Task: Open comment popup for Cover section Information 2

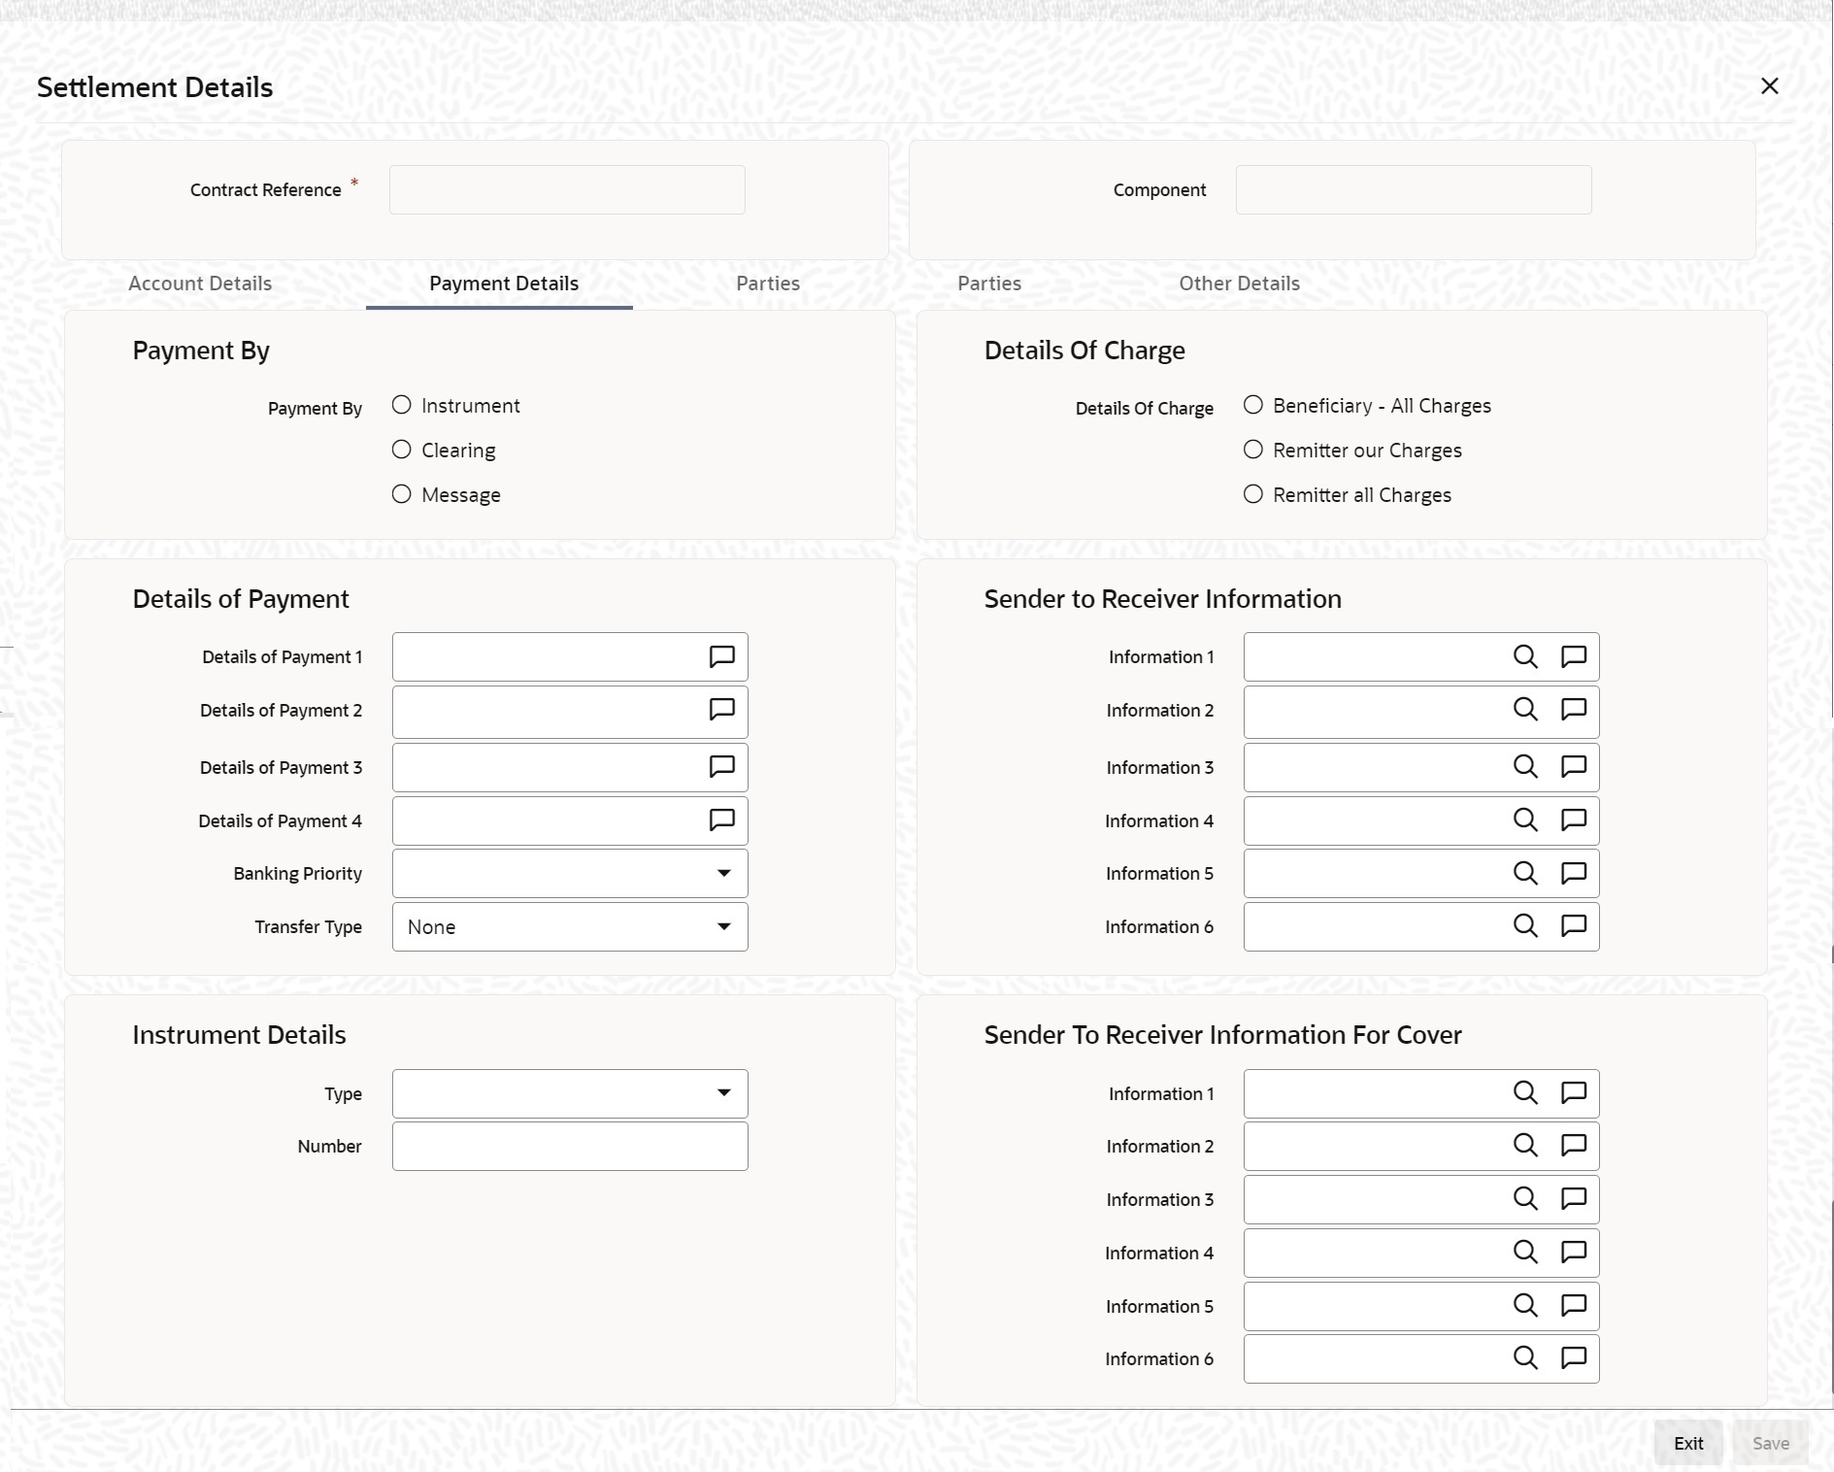Action: click(x=1574, y=1146)
